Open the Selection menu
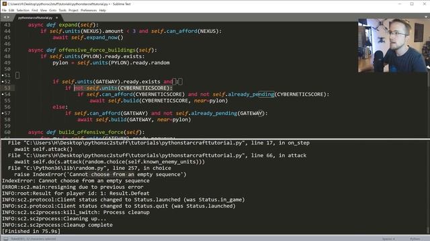This screenshot has height=241, width=430. pos(23,11)
